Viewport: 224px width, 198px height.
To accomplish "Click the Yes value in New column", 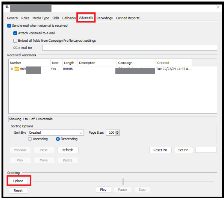I will point(53,69).
